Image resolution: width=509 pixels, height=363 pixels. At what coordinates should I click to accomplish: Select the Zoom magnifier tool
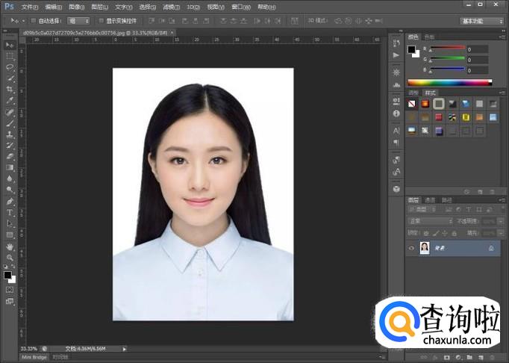tap(10, 257)
